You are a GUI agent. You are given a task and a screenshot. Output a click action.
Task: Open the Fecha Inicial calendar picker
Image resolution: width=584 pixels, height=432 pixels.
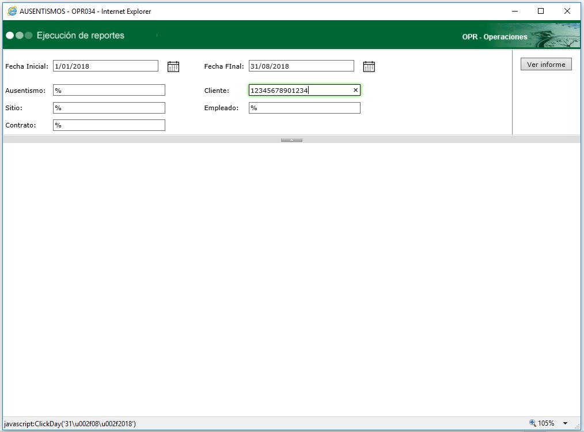[173, 66]
